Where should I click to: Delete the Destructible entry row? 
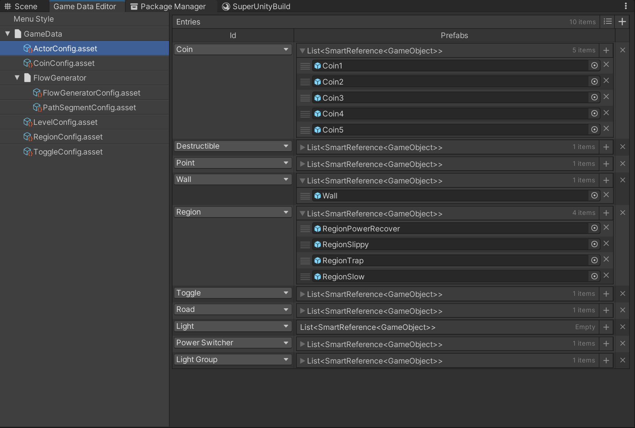(622, 147)
